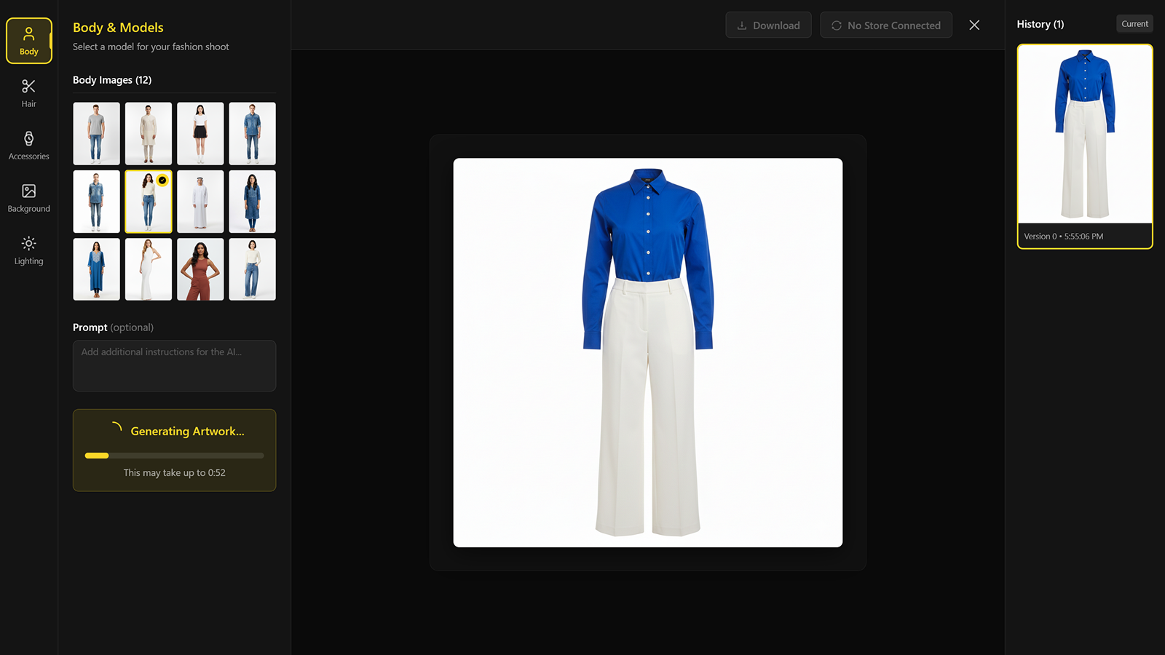Click No Store Connected button

point(886,25)
